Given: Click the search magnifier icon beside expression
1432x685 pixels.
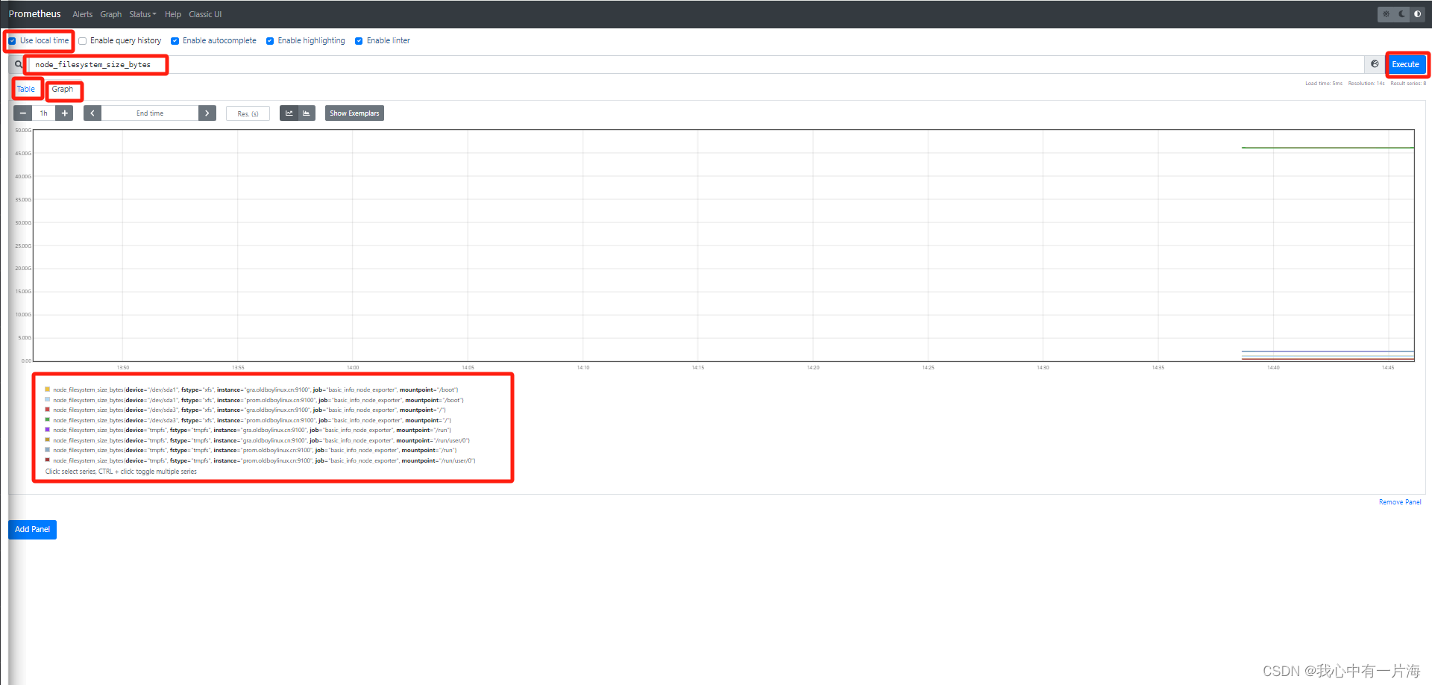Looking at the screenshot, I should click(x=19, y=64).
